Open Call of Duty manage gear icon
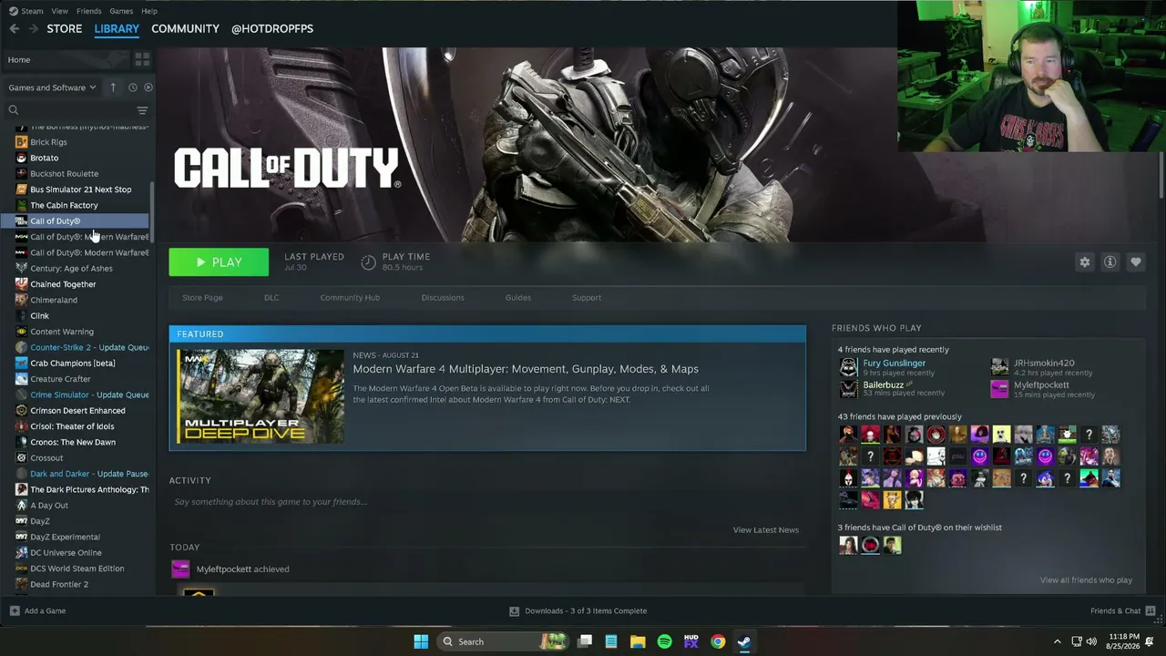Image resolution: width=1166 pixels, height=656 pixels. [x=1084, y=261]
